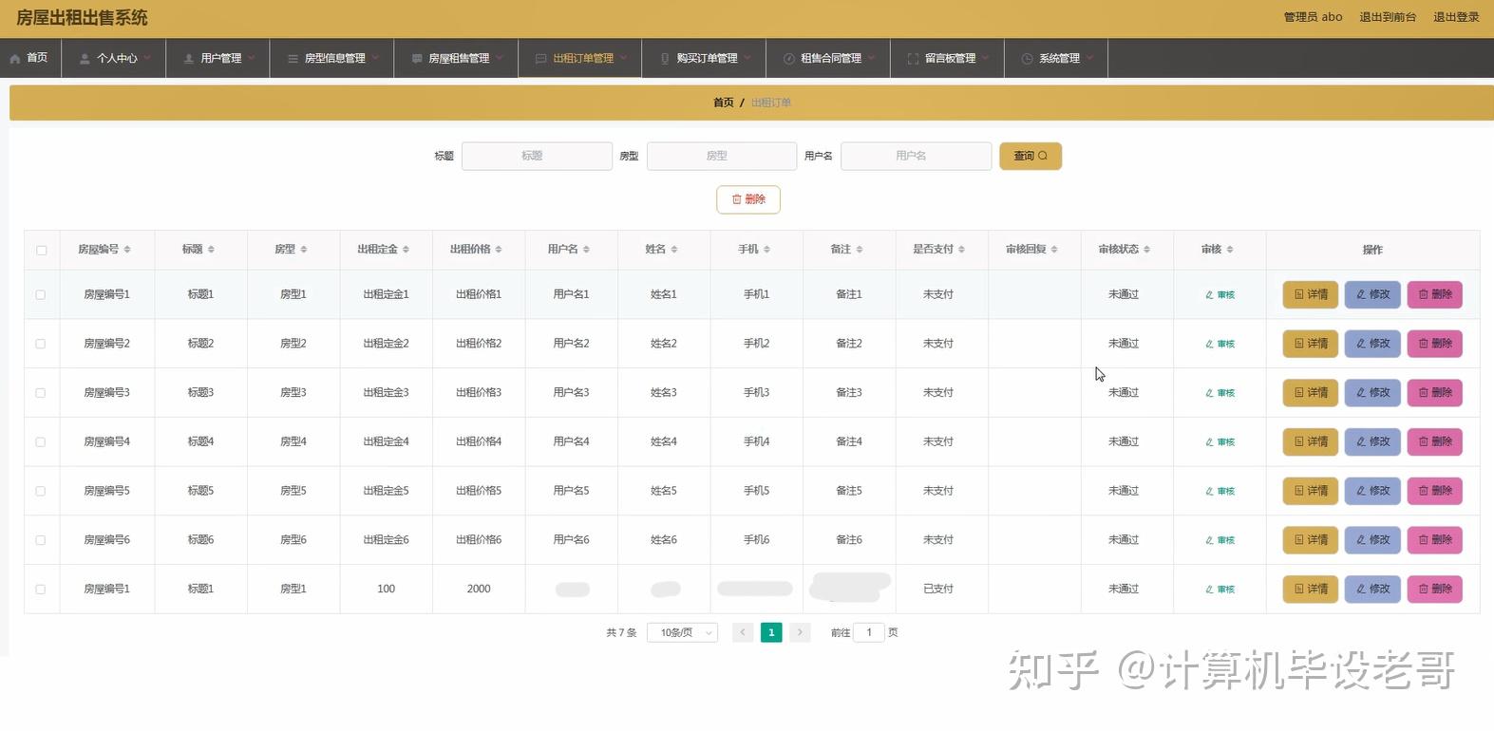Check the row with 已支付 status

pos(41,590)
